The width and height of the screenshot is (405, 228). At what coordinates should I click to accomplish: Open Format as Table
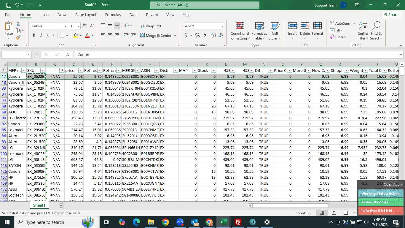259,31
